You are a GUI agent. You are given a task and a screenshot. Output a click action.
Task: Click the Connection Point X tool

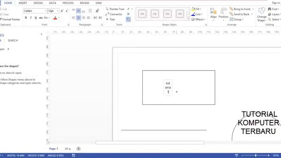128,14
